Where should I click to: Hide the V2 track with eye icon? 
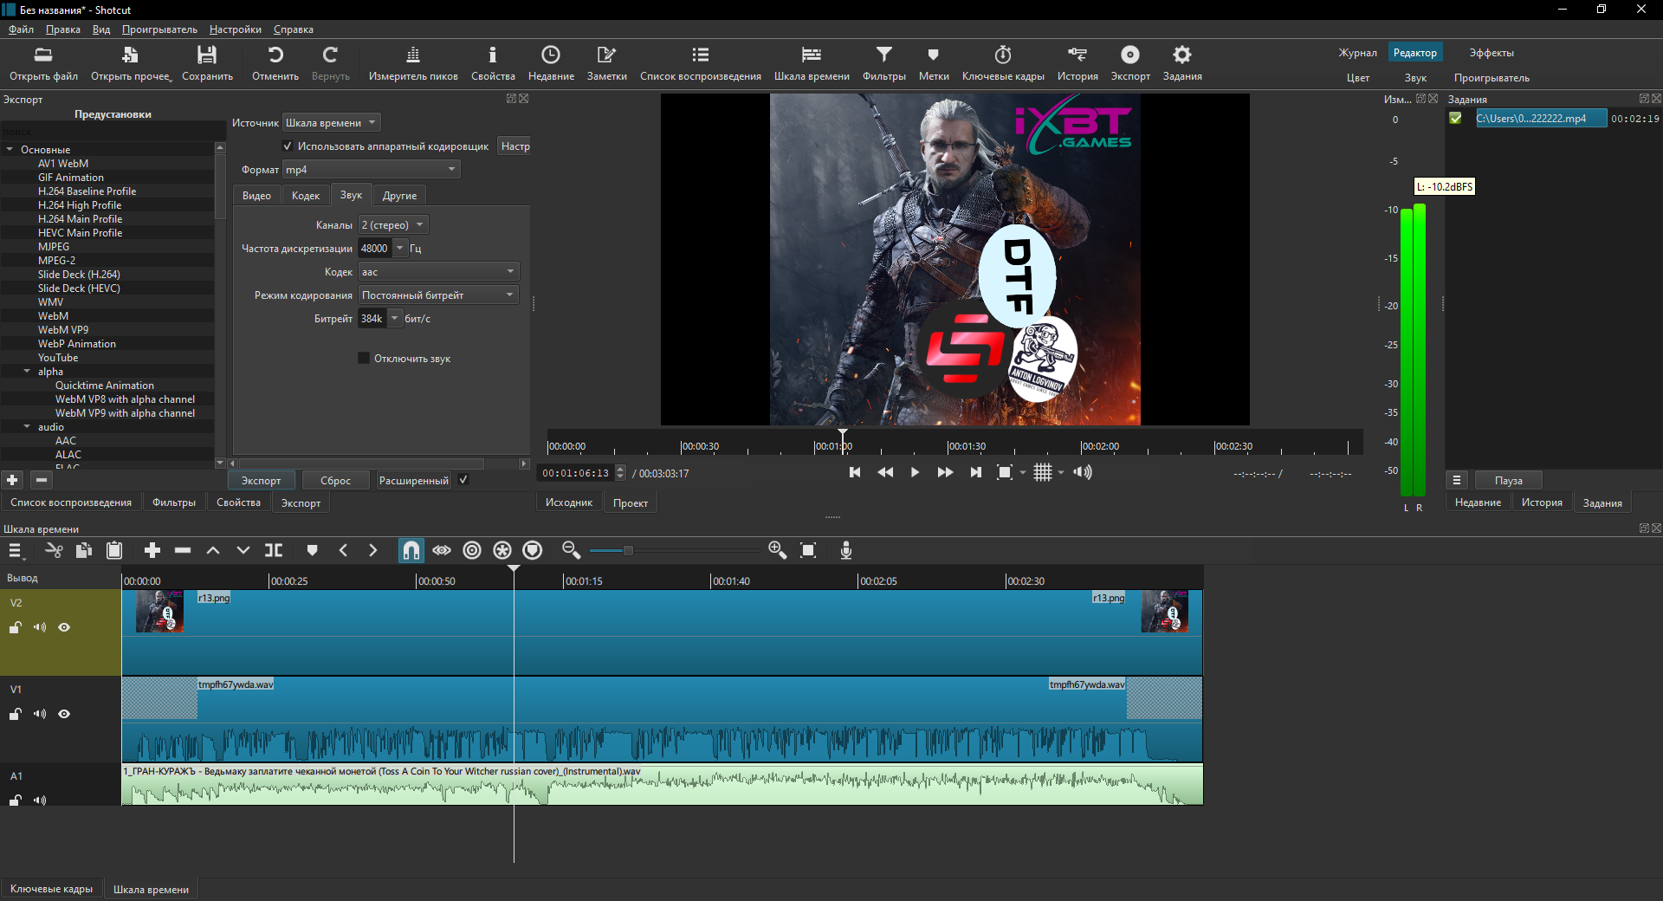pyautogui.click(x=64, y=627)
